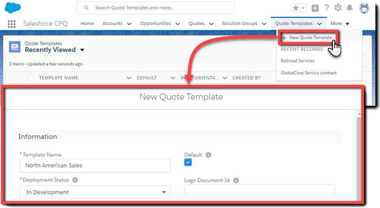Screen dimensions: 380x208
Task: Sort by Template Name column
Action: pyautogui.click(x=59, y=78)
